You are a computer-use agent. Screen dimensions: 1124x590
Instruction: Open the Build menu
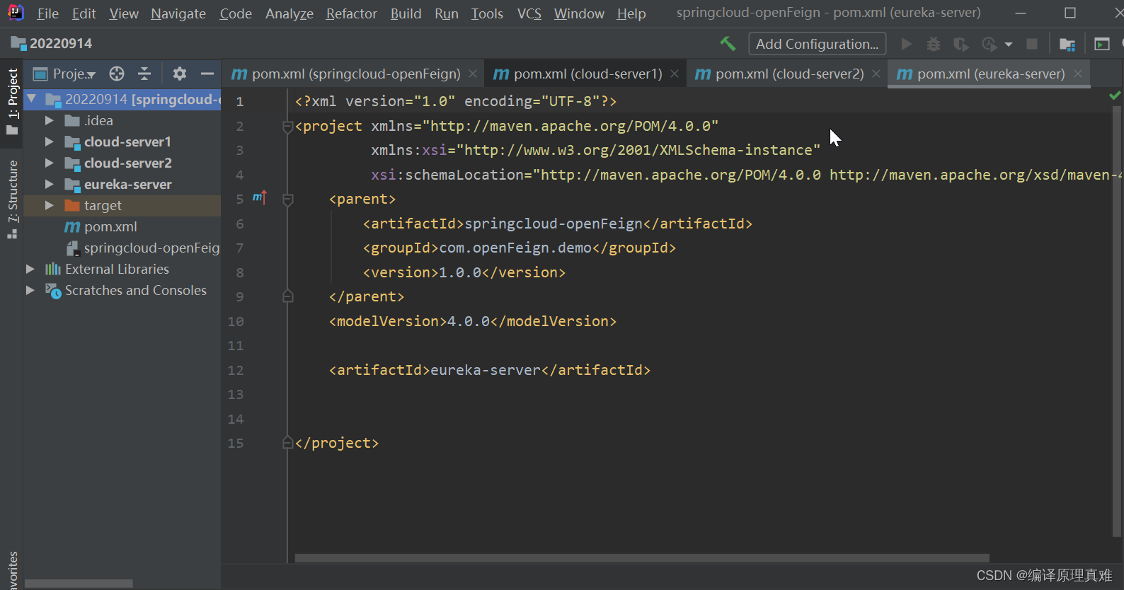(x=406, y=13)
